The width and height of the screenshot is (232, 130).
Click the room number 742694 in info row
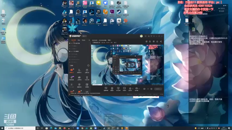[x=108, y=42]
